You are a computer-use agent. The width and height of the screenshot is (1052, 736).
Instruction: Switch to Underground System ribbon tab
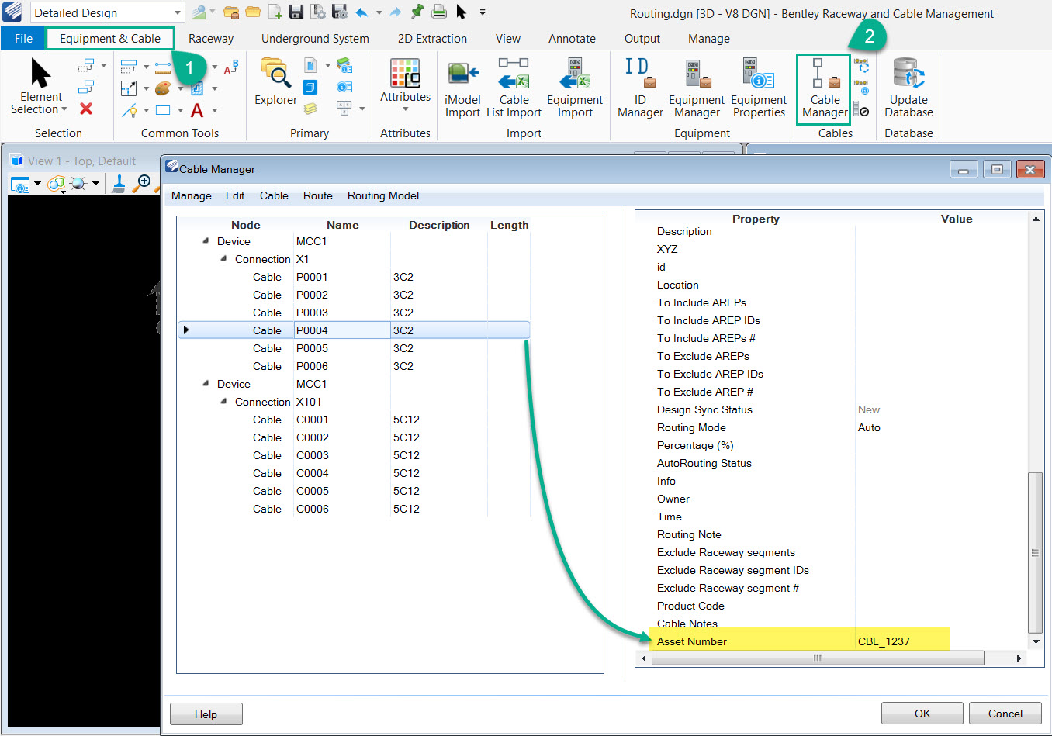(x=315, y=39)
